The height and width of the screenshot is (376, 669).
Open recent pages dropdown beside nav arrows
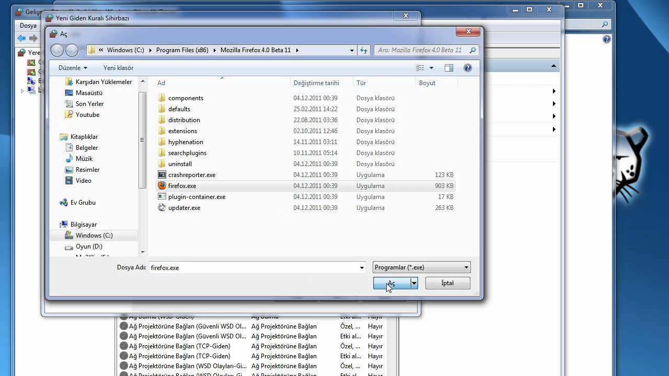point(82,51)
